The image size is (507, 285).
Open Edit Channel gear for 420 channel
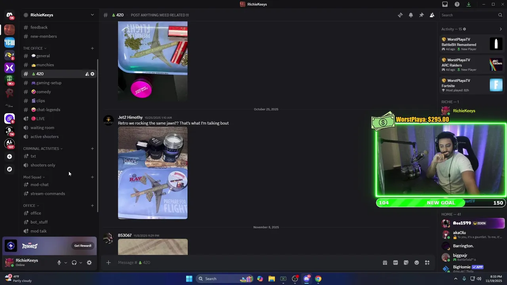tap(93, 74)
